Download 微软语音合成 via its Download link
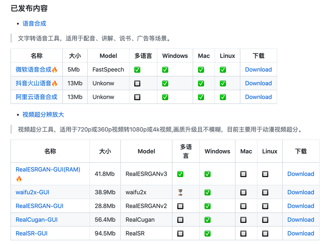 tap(258, 69)
